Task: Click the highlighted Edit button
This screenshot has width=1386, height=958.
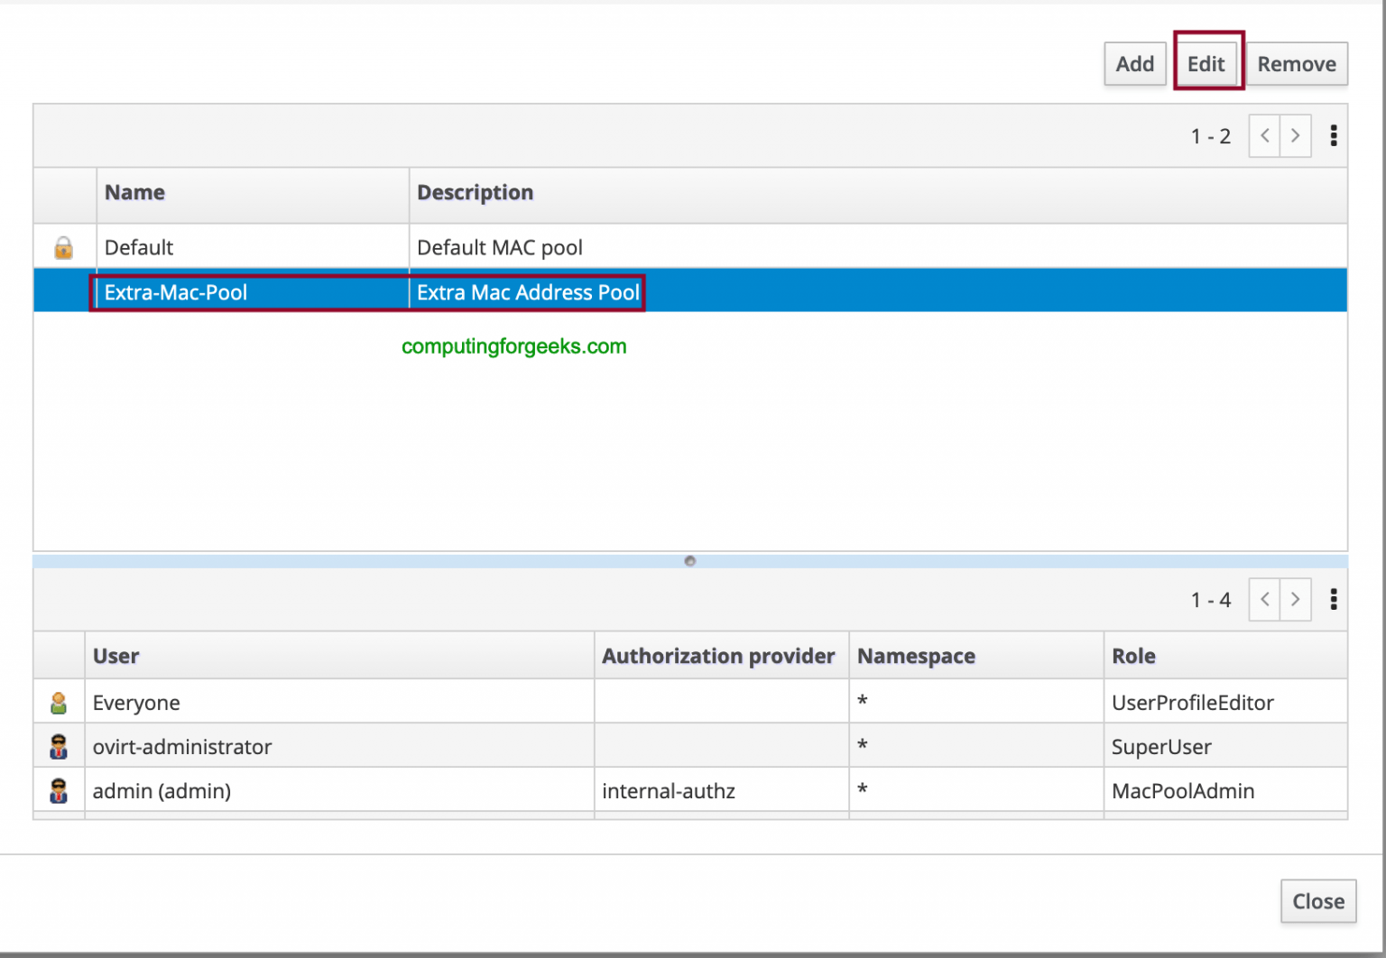Action: [1206, 63]
